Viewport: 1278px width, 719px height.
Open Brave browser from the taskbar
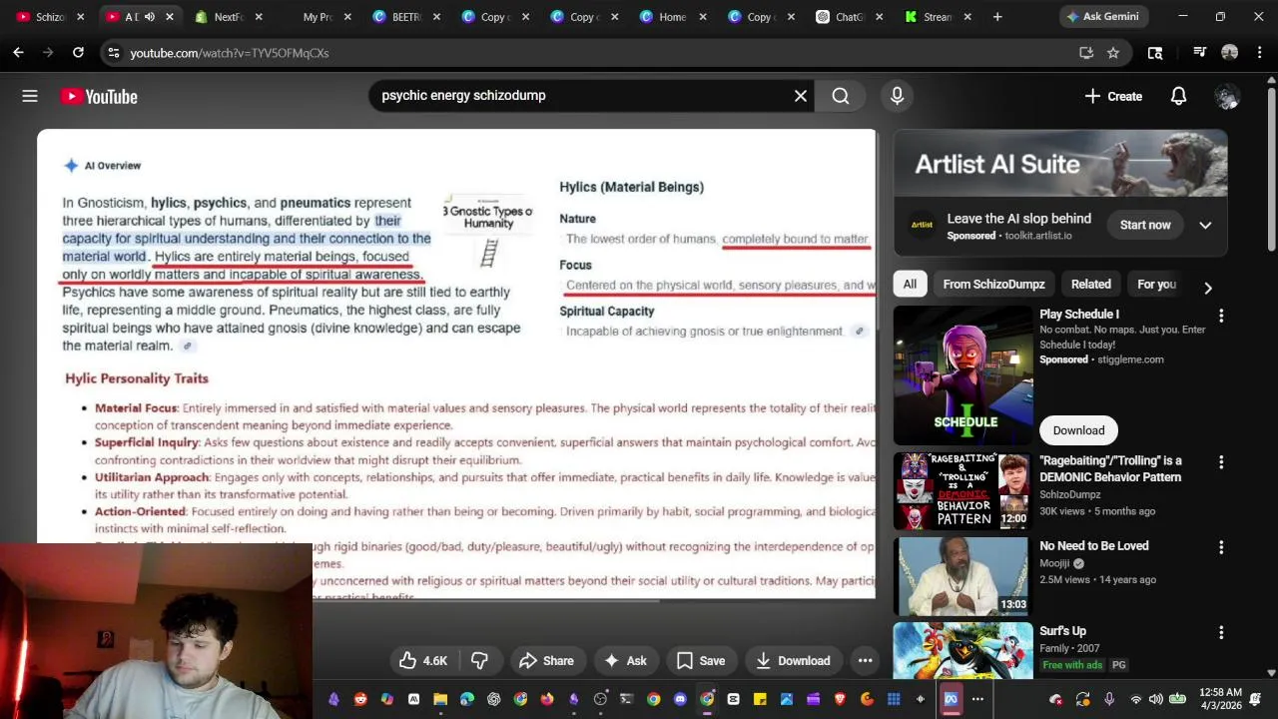[x=840, y=699]
